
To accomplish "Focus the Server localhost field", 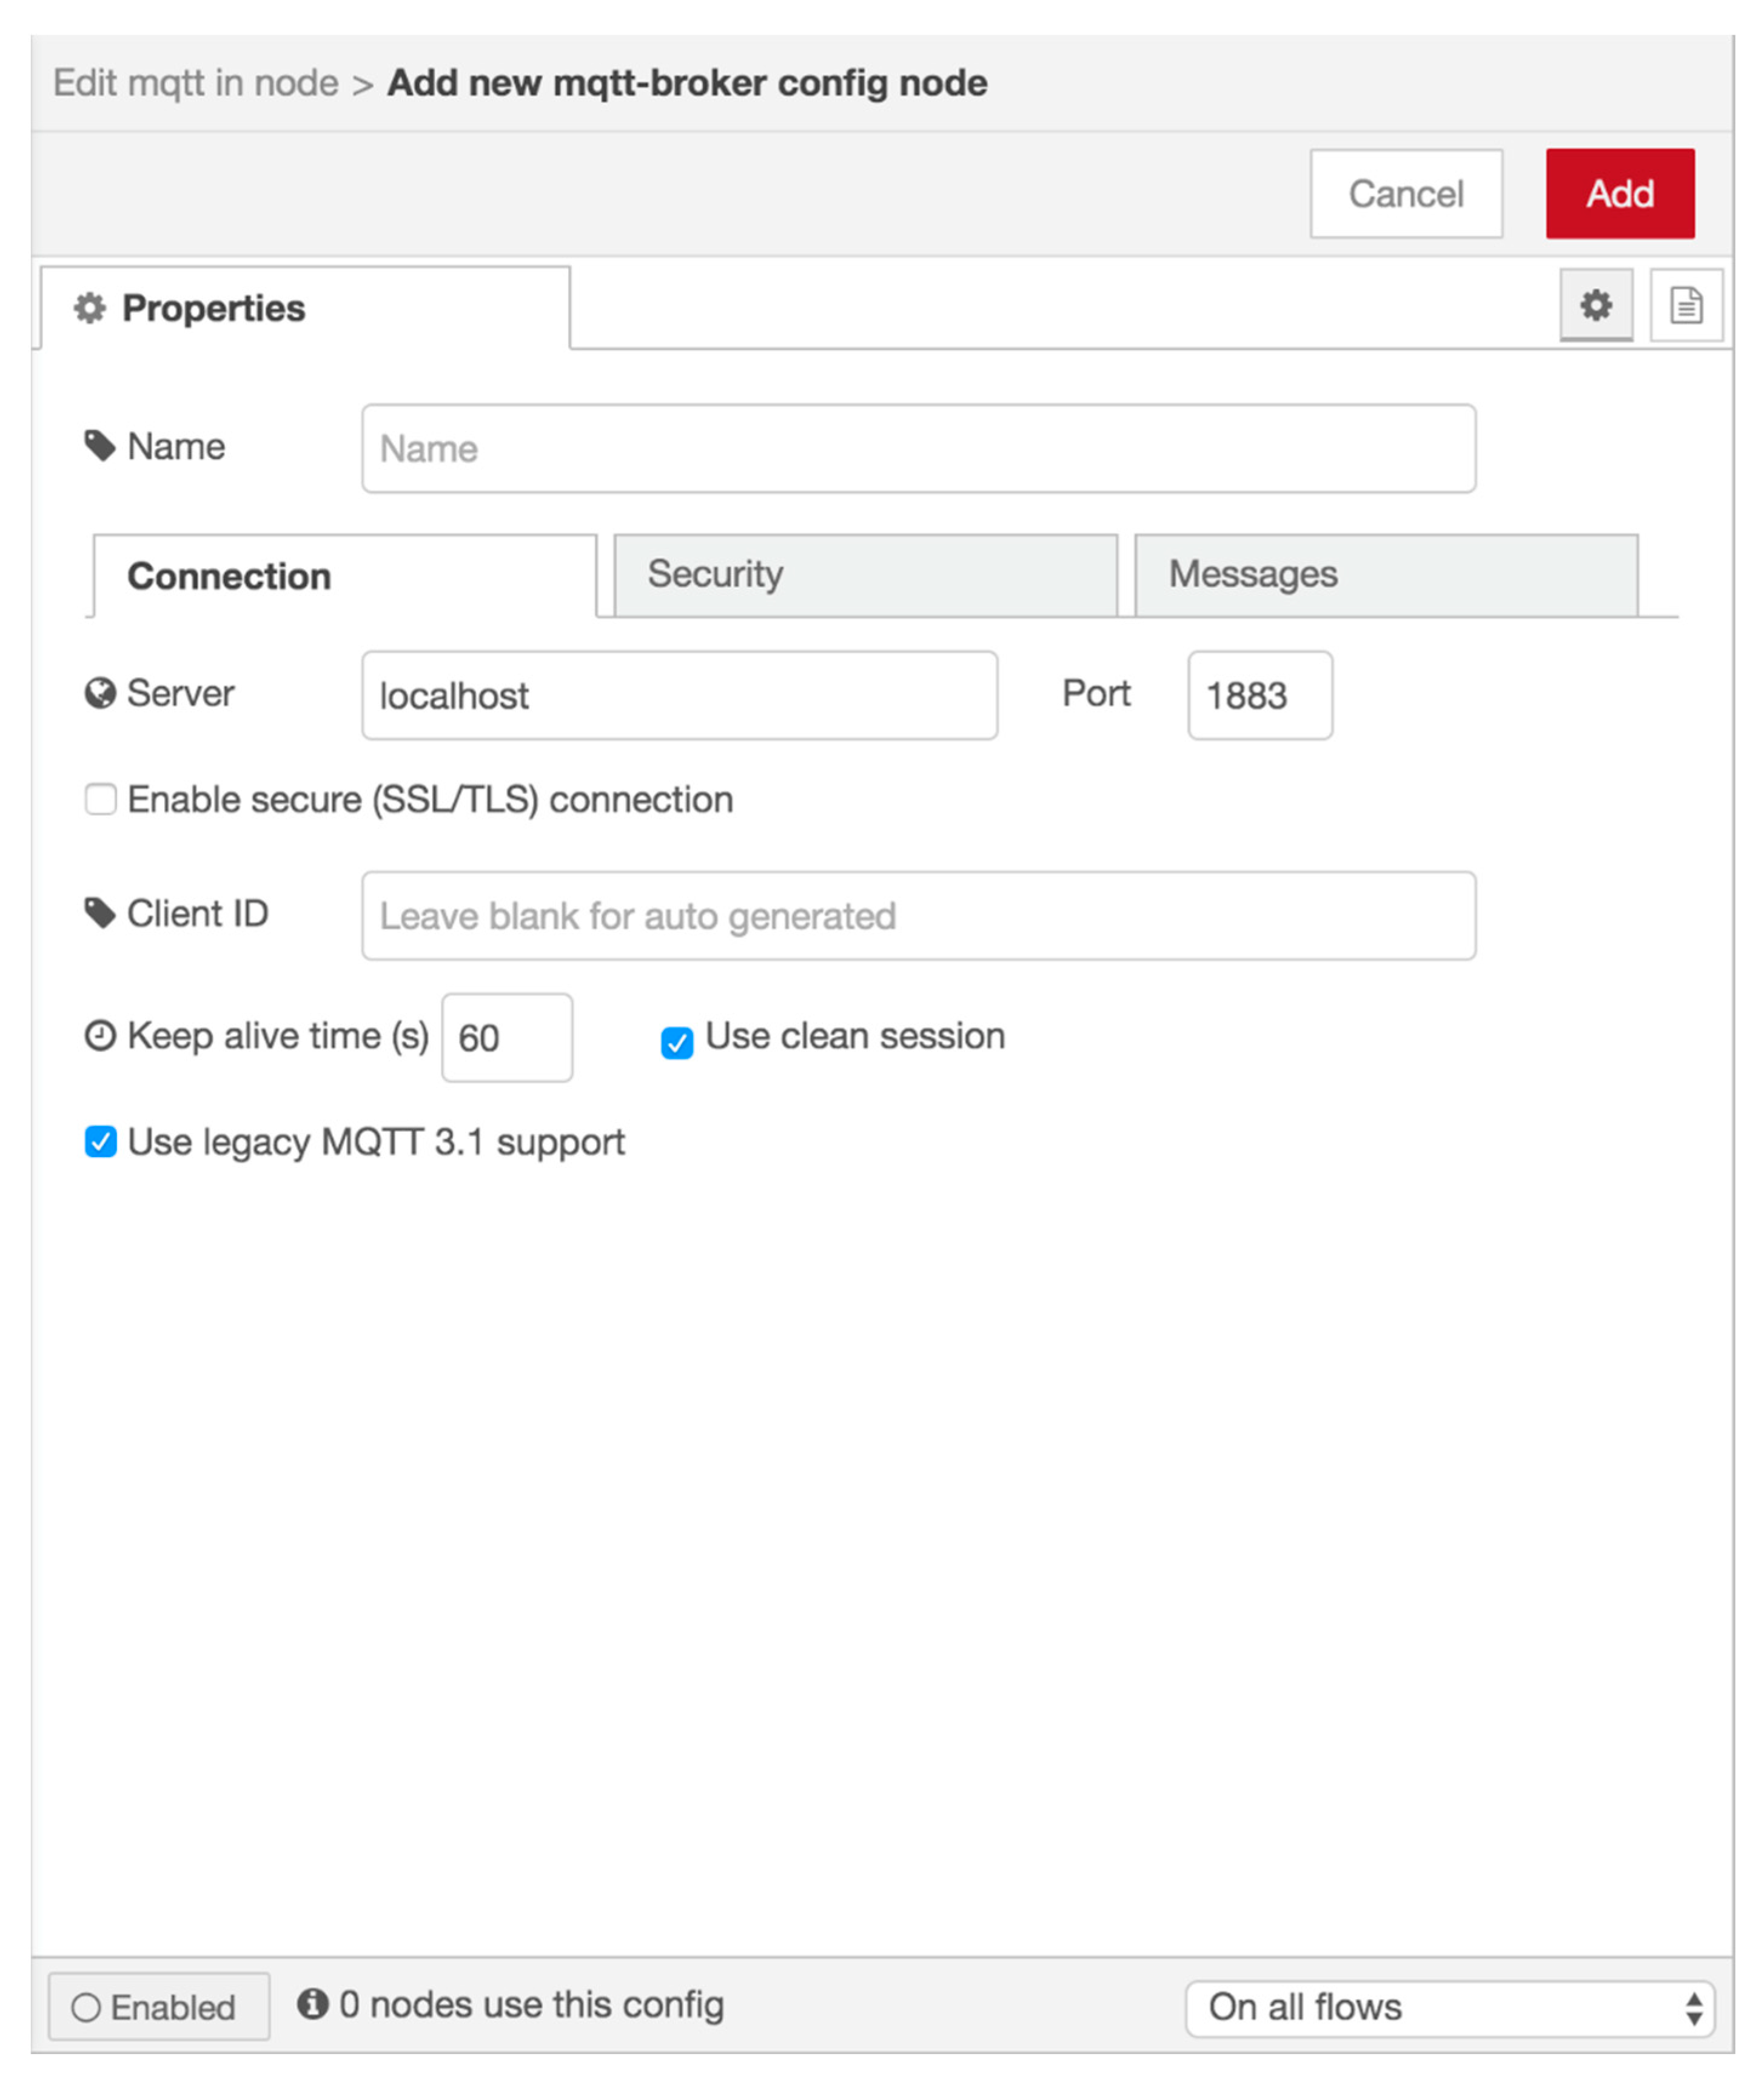I will pyautogui.click(x=679, y=695).
